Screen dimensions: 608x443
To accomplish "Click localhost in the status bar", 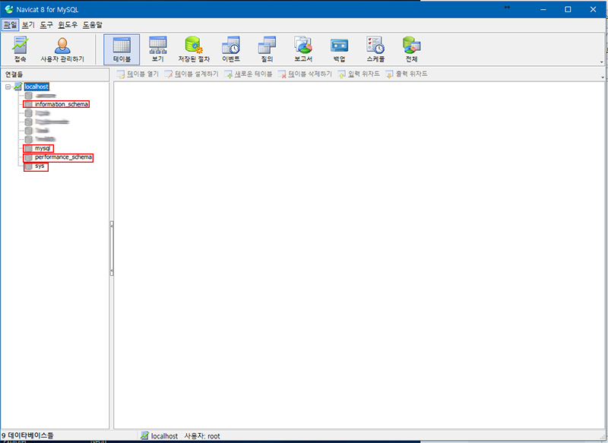I will [x=164, y=436].
